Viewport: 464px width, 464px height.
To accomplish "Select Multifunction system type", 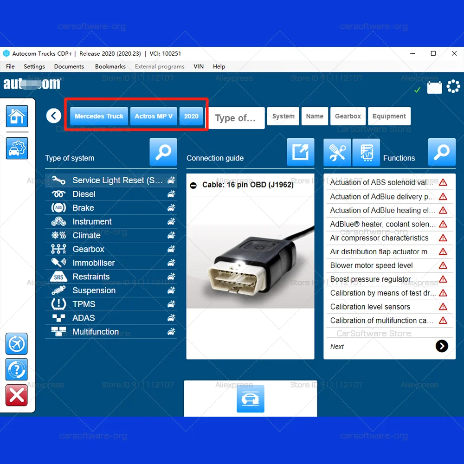I will (111, 331).
